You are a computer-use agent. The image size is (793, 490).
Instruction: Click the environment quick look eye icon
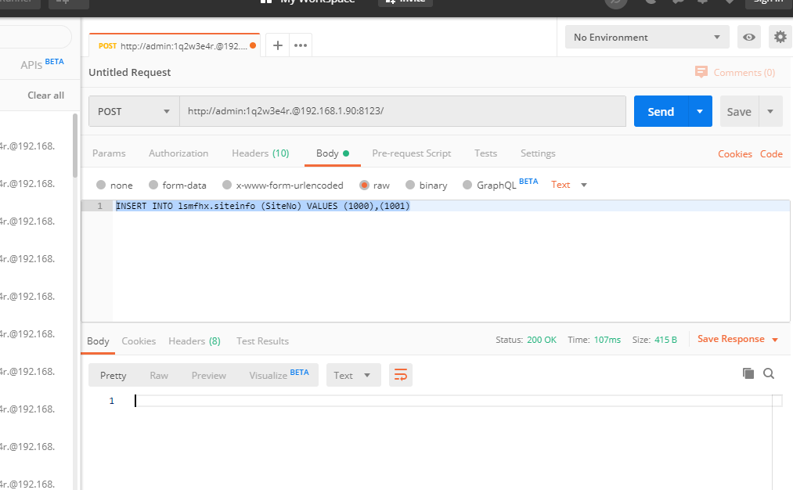(750, 37)
